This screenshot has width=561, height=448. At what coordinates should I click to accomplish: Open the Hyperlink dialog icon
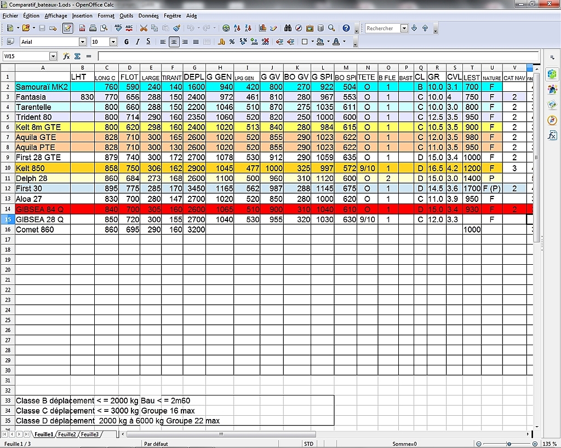(x=226, y=28)
